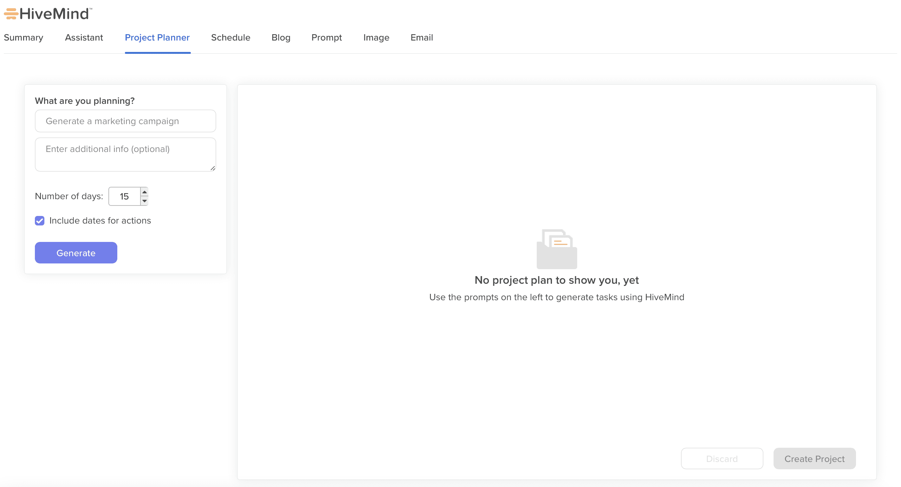Image resolution: width=901 pixels, height=487 pixels.
Task: Open the Image tab
Action: point(376,38)
